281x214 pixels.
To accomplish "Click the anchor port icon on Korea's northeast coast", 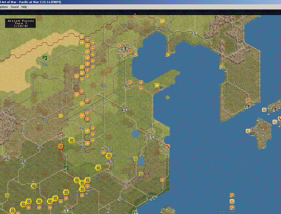I will click(x=241, y=42).
